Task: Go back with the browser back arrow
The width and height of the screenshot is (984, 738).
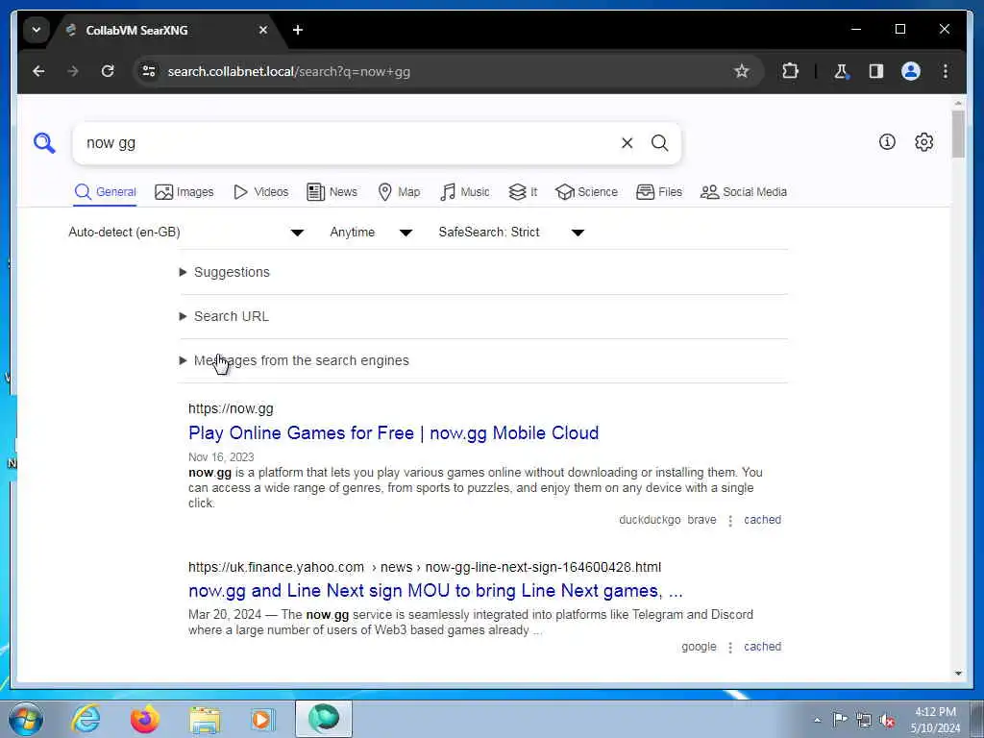Action: click(38, 71)
